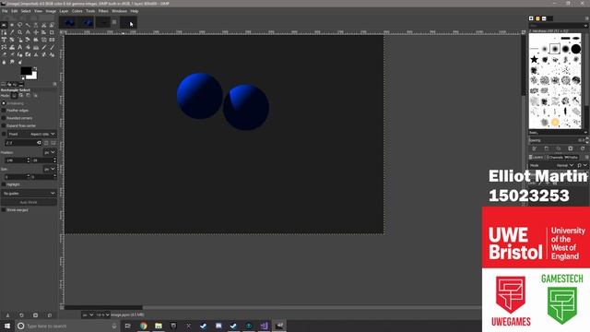
Task: Select the Paintbrush tool
Action: [52, 47]
